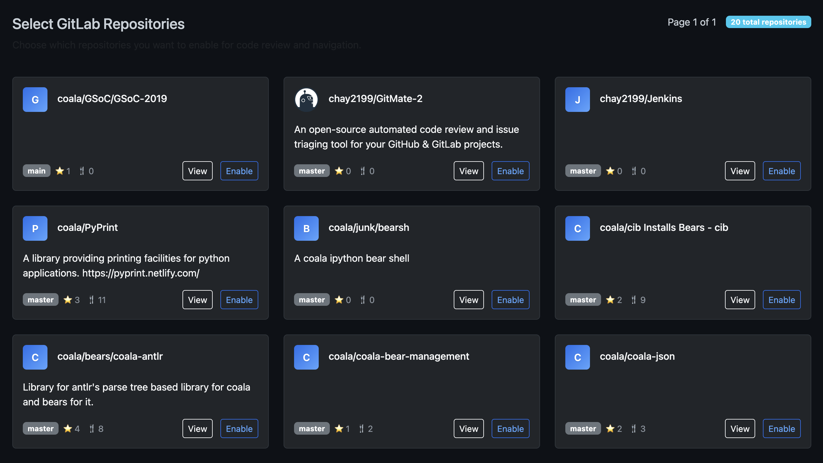Click the star icon on coala/coala-json card
This screenshot has width=823, height=463.
point(611,428)
